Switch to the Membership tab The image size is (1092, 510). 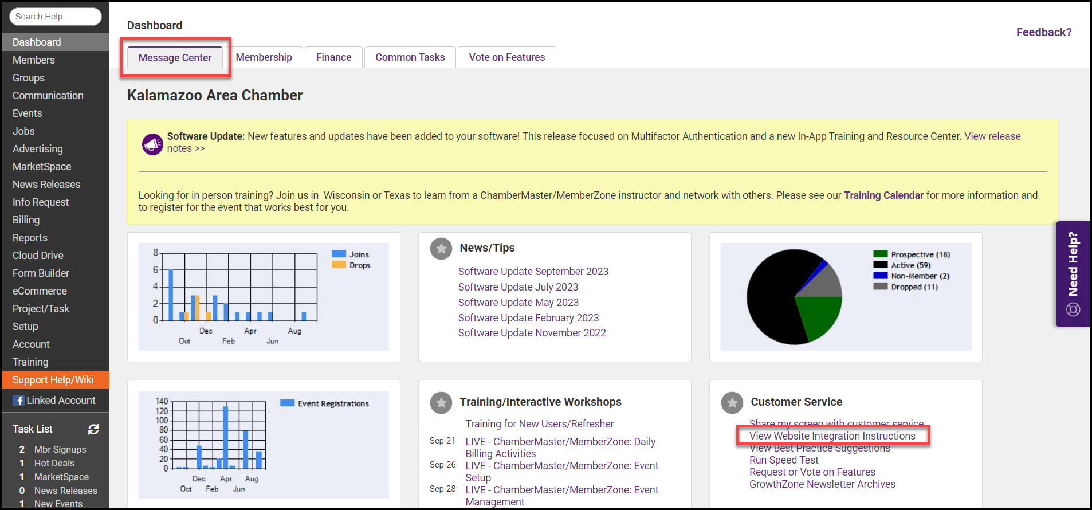[x=264, y=57]
